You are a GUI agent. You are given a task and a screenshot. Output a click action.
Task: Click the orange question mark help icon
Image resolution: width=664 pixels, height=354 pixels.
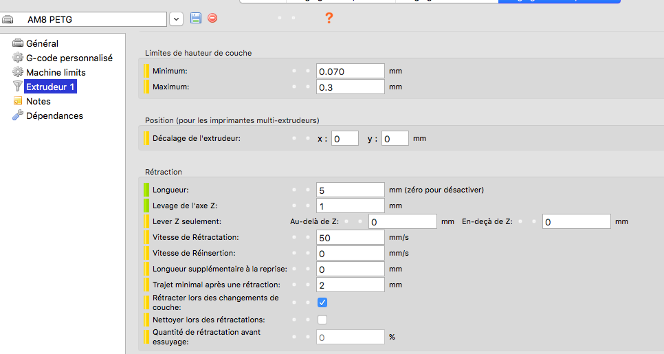click(329, 19)
